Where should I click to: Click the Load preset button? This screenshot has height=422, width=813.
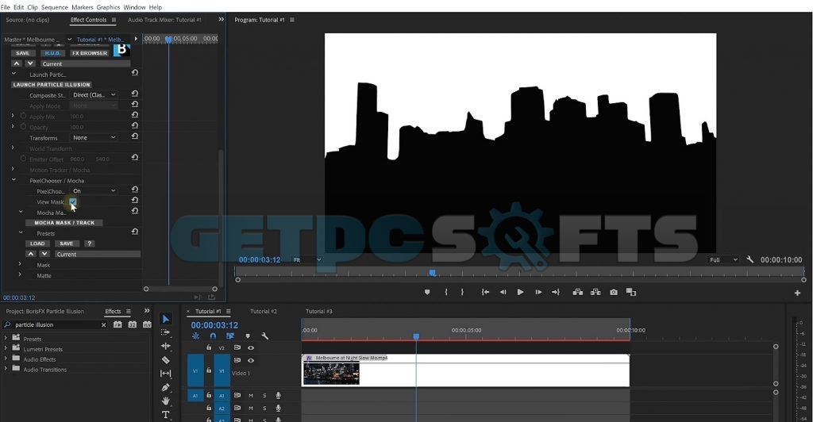coord(37,244)
